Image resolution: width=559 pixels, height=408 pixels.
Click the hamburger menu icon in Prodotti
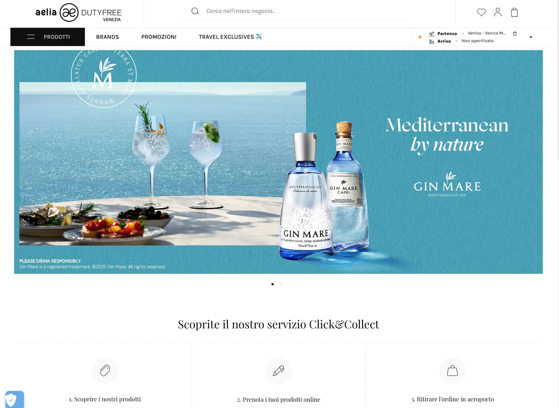(x=31, y=37)
